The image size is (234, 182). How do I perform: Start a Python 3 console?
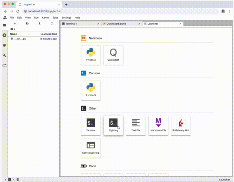(x=91, y=90)
